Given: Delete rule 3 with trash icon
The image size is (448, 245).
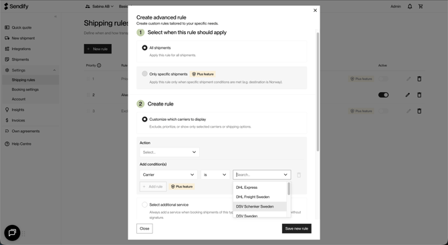Looking at the screenshot, I should [419, 111].
